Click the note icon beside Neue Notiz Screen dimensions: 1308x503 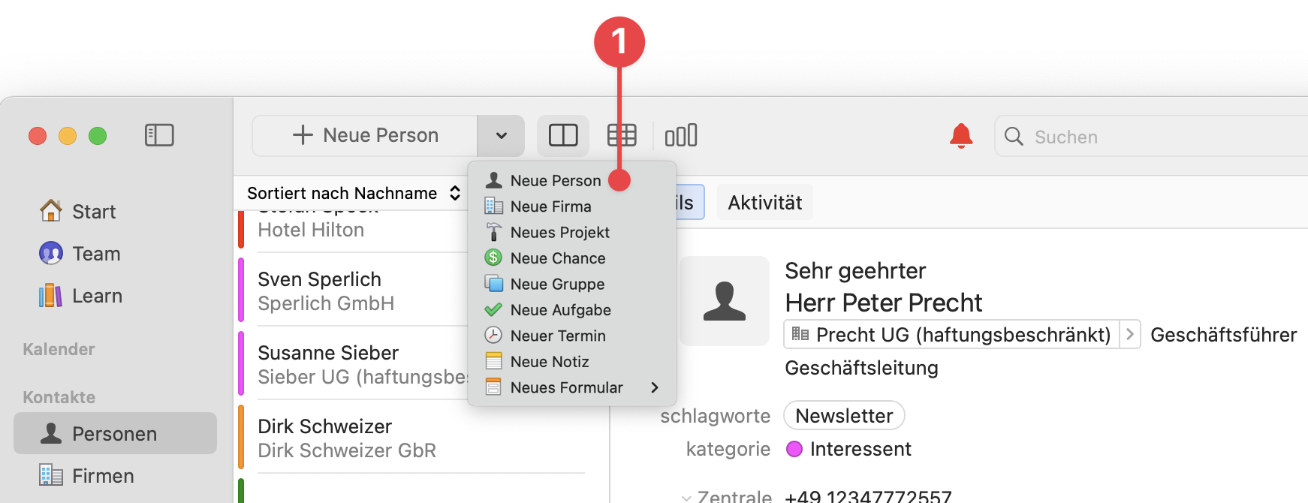point(493,361)
